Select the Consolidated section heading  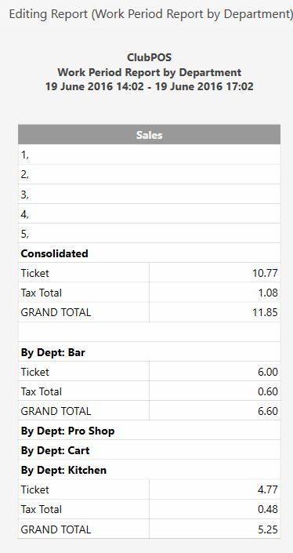(54, 253)
